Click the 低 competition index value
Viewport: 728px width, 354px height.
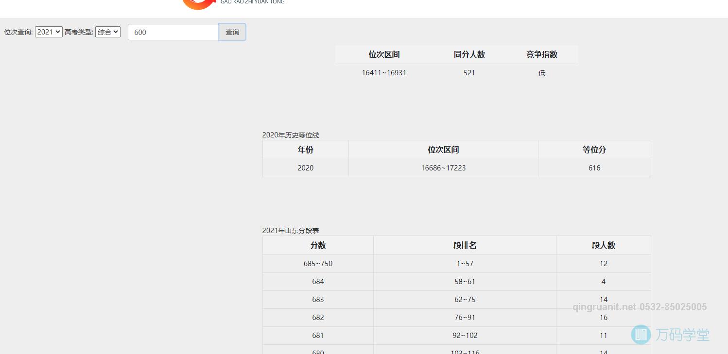[x=541, y=72]
